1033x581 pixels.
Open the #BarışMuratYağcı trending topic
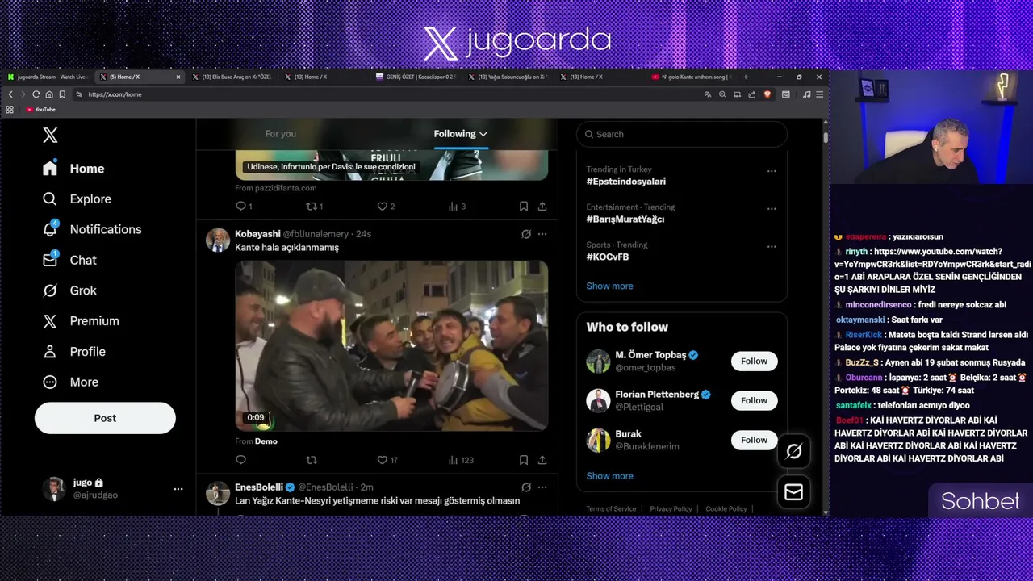[x=625, y=219]
